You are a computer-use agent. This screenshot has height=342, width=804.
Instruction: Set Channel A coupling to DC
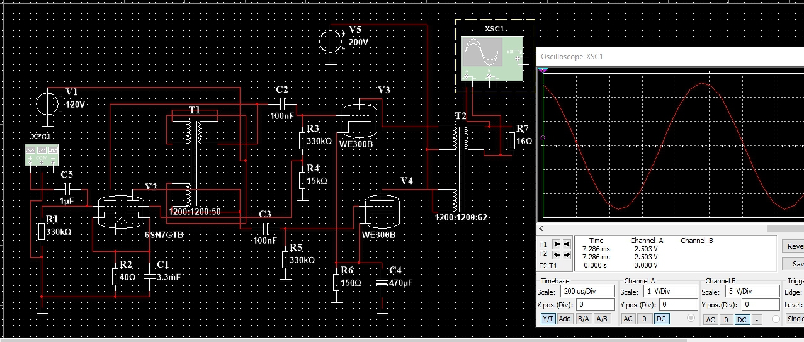[661, 319]
